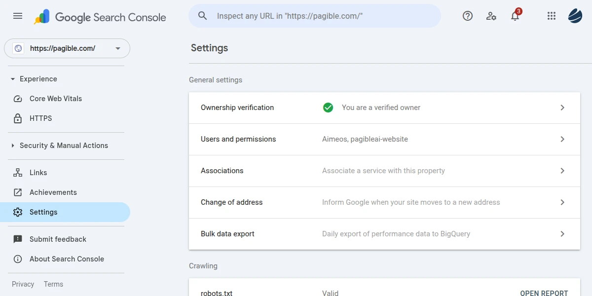Collapse the Experience section
This screenshot has height=296, width=592.
pos(13,79)
